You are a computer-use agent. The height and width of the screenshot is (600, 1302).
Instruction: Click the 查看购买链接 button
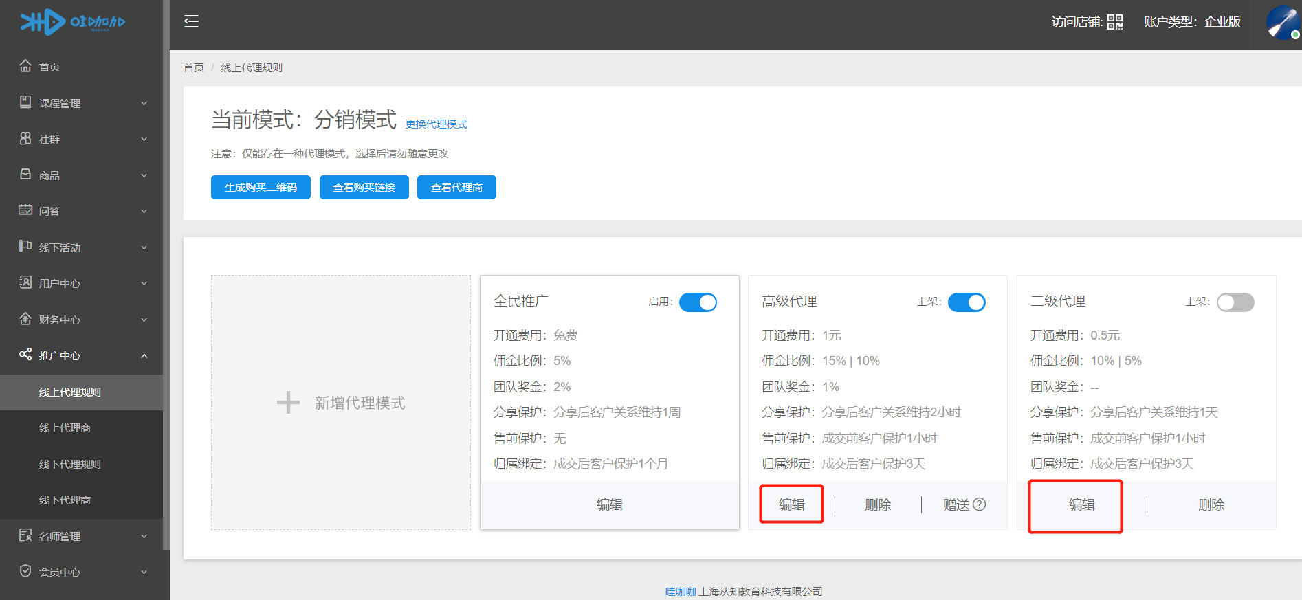coord(364,187)
